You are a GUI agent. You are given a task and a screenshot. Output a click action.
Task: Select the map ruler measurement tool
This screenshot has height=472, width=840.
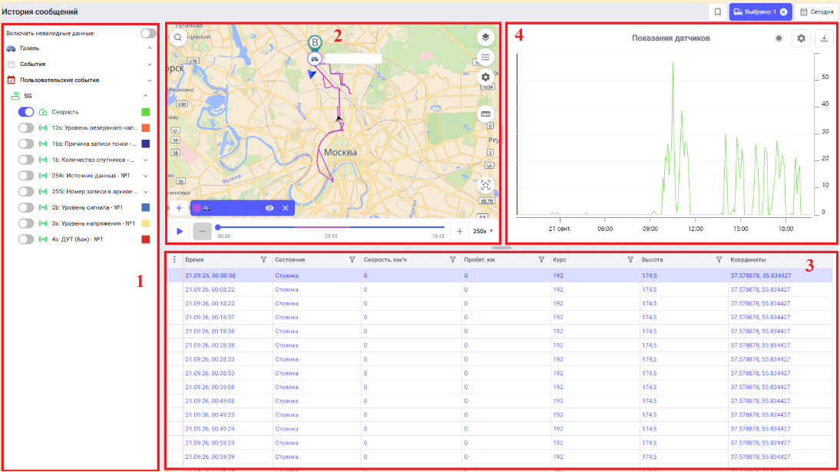click(485, 114)
